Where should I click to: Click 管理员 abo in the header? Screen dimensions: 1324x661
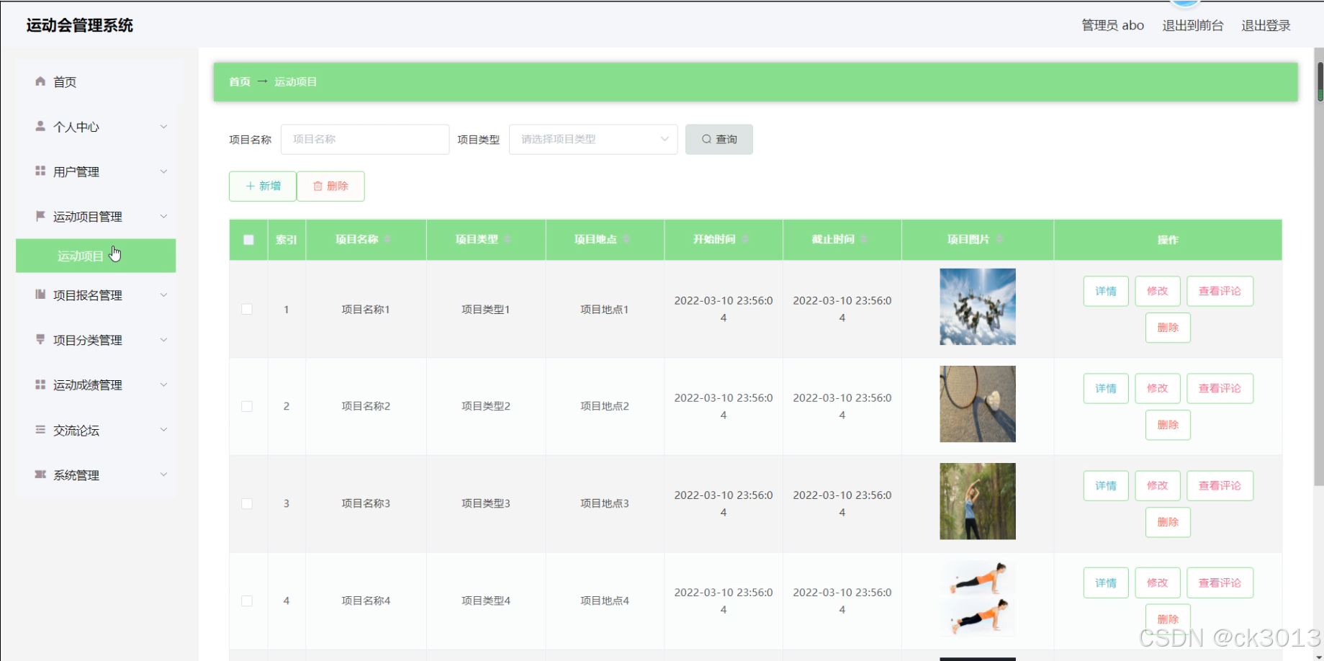point(1112,25)
